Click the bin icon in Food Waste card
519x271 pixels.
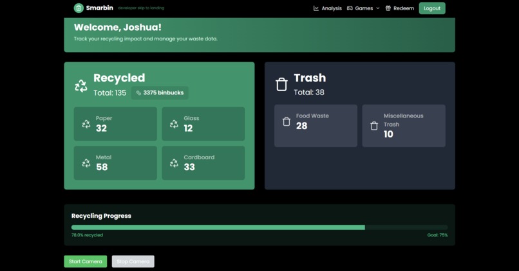pos(287,121)
